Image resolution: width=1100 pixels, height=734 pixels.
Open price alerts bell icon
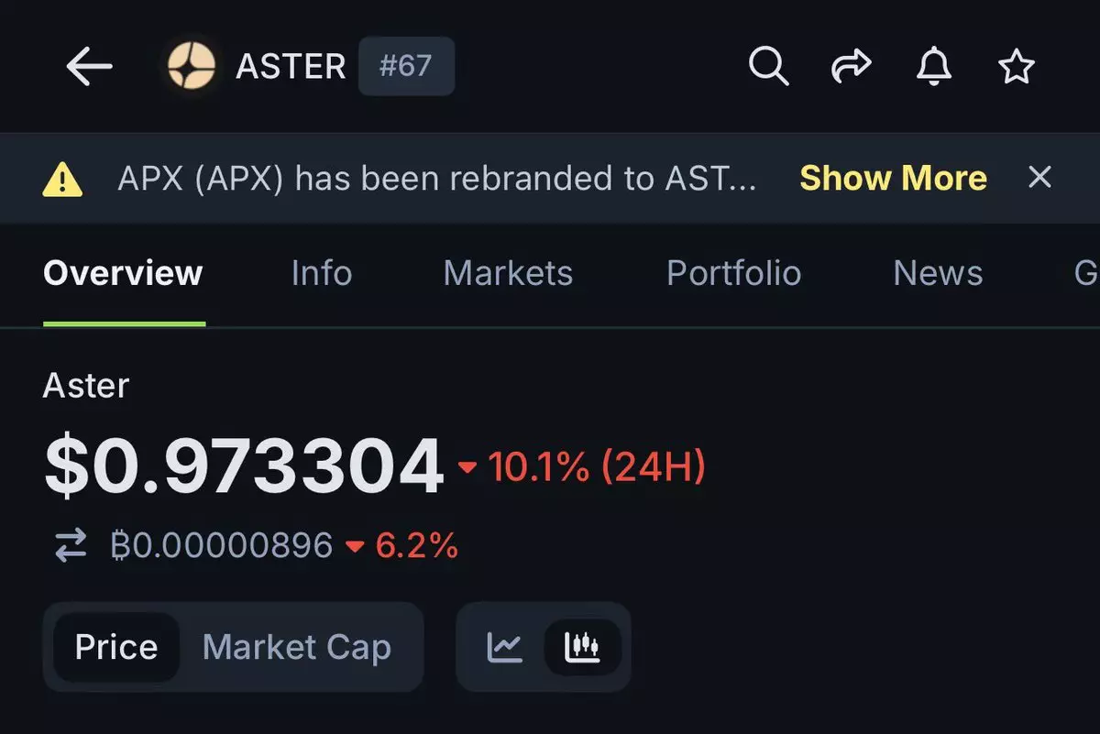(x=934, y=66)
